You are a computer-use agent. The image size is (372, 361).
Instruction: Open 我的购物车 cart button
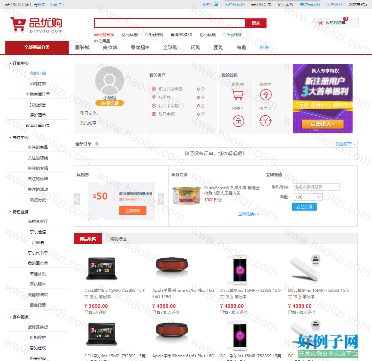point(336,23)
